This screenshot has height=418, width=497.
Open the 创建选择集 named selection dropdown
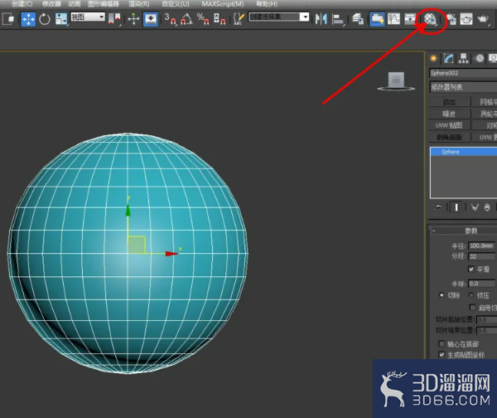[278, 17]
